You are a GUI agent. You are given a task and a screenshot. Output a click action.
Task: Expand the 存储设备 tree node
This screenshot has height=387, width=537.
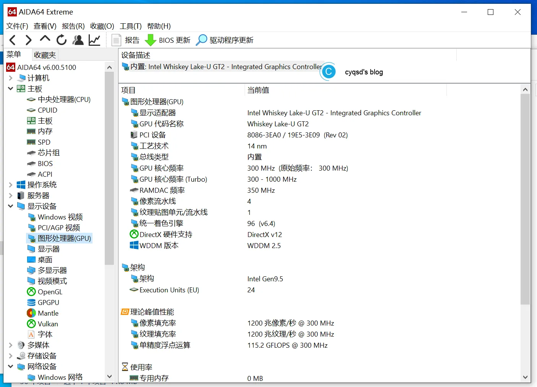click(x=11, y=356)
